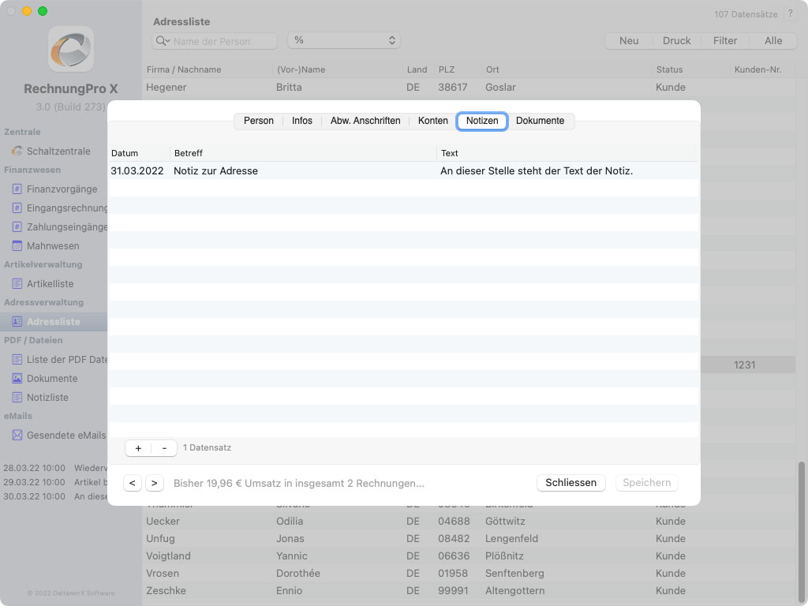The height and width of the screenshot is (606, 808).
Task: Click the Gesendete eMails envelope icon
Action: pos(17,435)
